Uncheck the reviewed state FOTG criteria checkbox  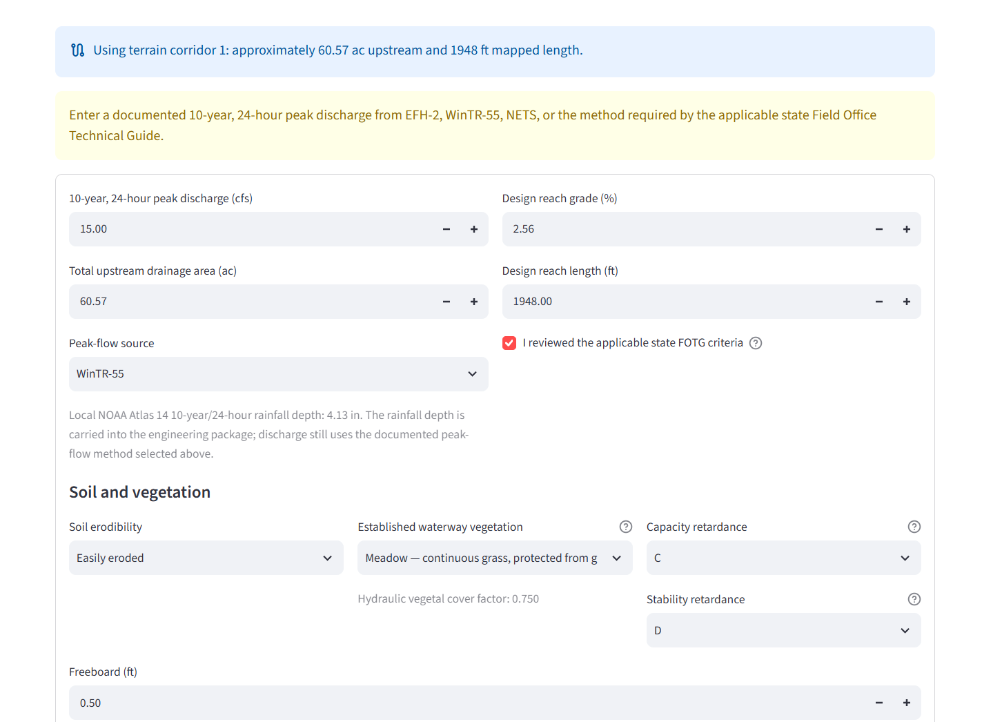[x=509, y=343]
